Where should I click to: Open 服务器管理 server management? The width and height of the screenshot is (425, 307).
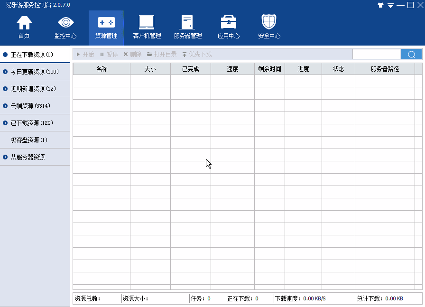coord(188,28)
